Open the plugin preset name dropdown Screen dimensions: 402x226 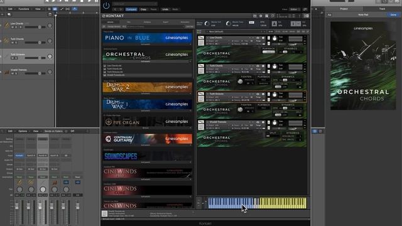pyautogui.click(x=134, y=4)
